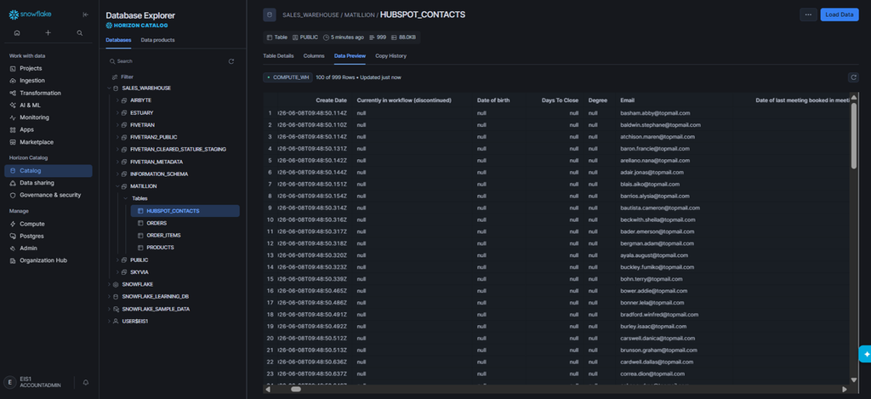Click SALES_WAREHOUSE in the breadcrumb
Screen dimensions: 871x399
(x=310, y=15)
